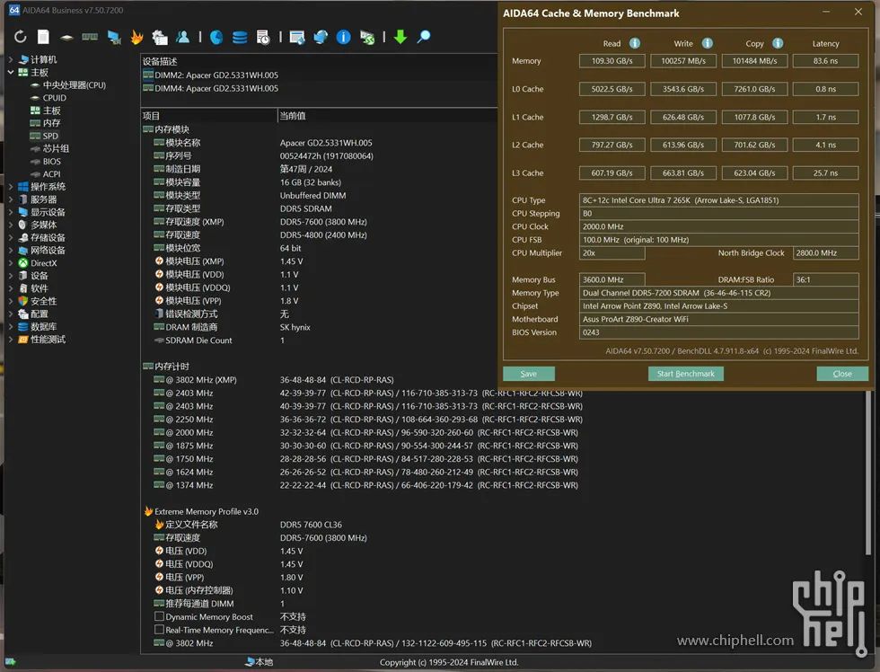Screen dimensions: 880x672
Task: Select device DIMM2: Apacer GD2.5331WH.005
Action: coord(216,75)
